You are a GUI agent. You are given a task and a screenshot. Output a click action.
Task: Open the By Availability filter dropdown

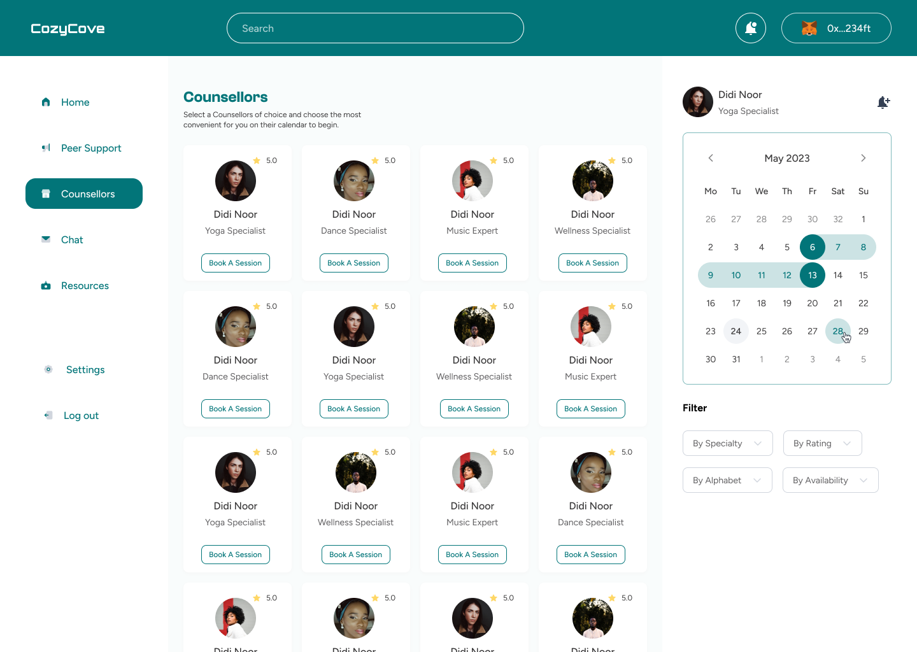(x=830, y=480)
